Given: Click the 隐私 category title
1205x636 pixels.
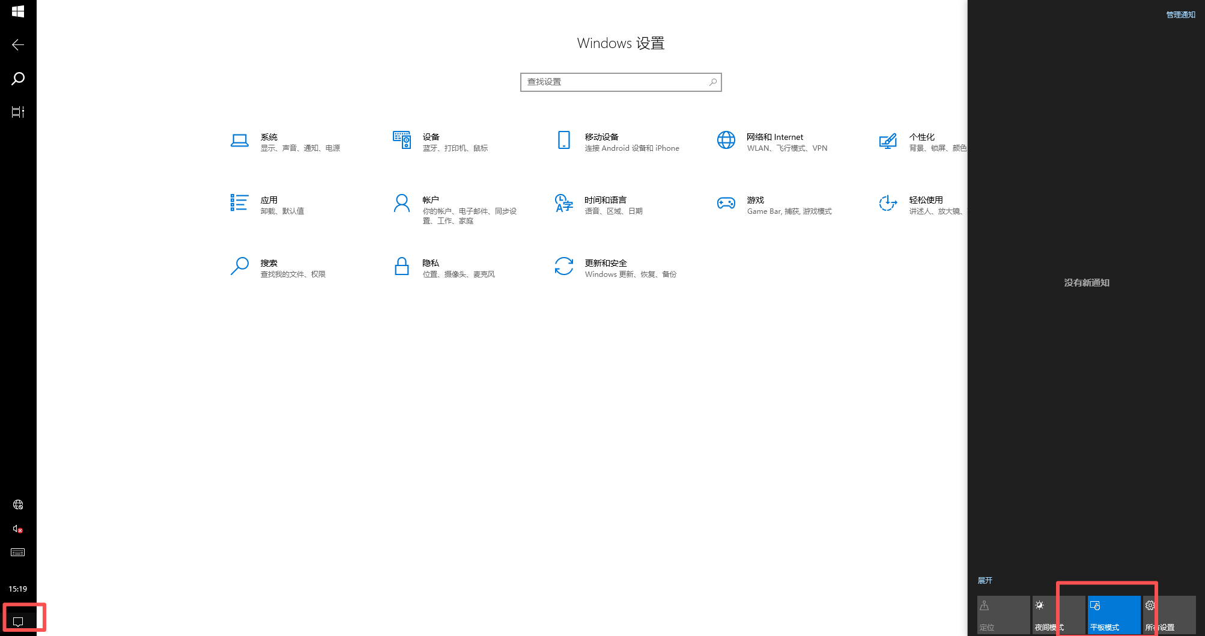Looking at the screenshot, I should [x=431, y=264].
